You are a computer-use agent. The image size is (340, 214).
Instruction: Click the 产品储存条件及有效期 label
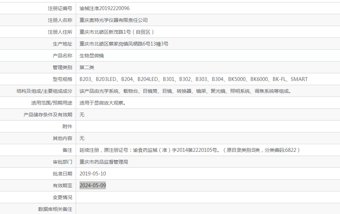pos(48,115)
